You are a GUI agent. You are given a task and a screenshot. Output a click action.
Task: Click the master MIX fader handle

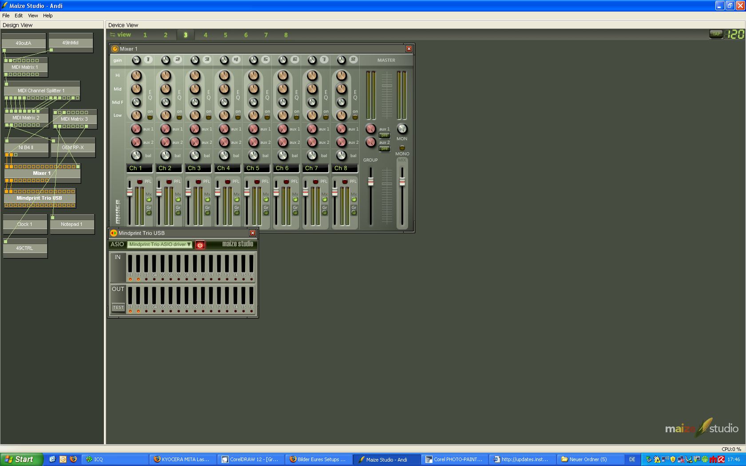pyautogui.click(x=402, y=182)
